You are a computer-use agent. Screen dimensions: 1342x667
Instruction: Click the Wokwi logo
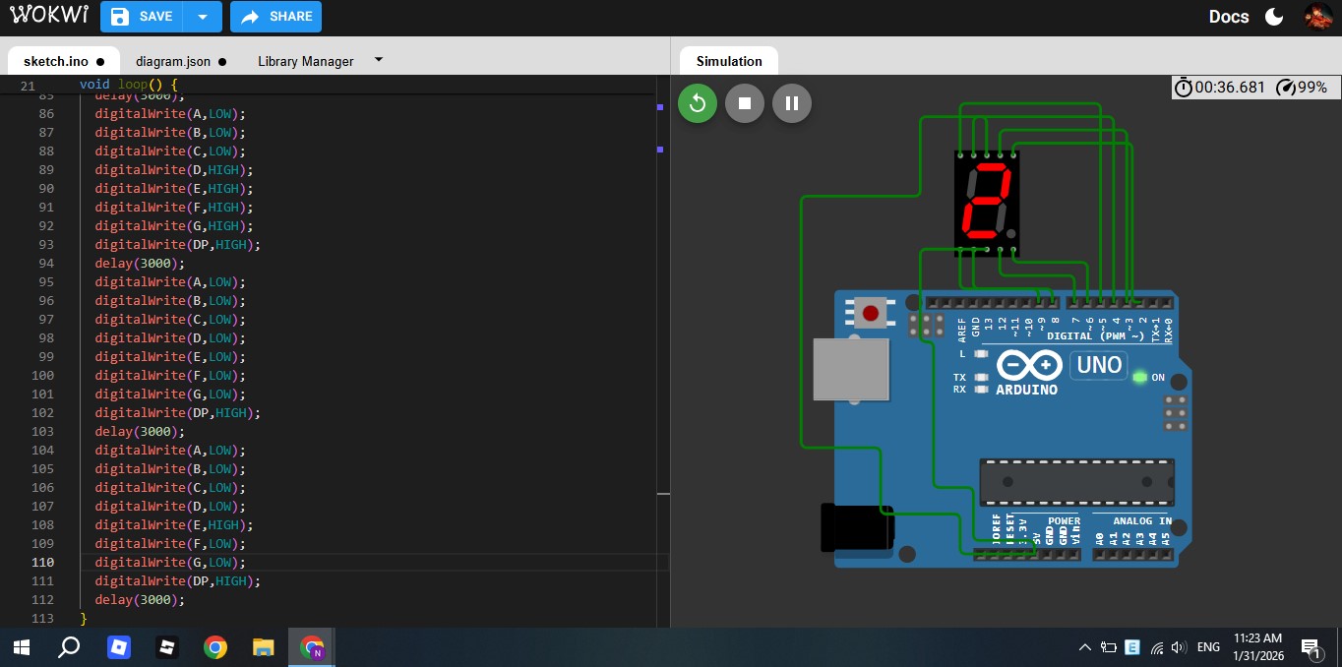(49, 16)
